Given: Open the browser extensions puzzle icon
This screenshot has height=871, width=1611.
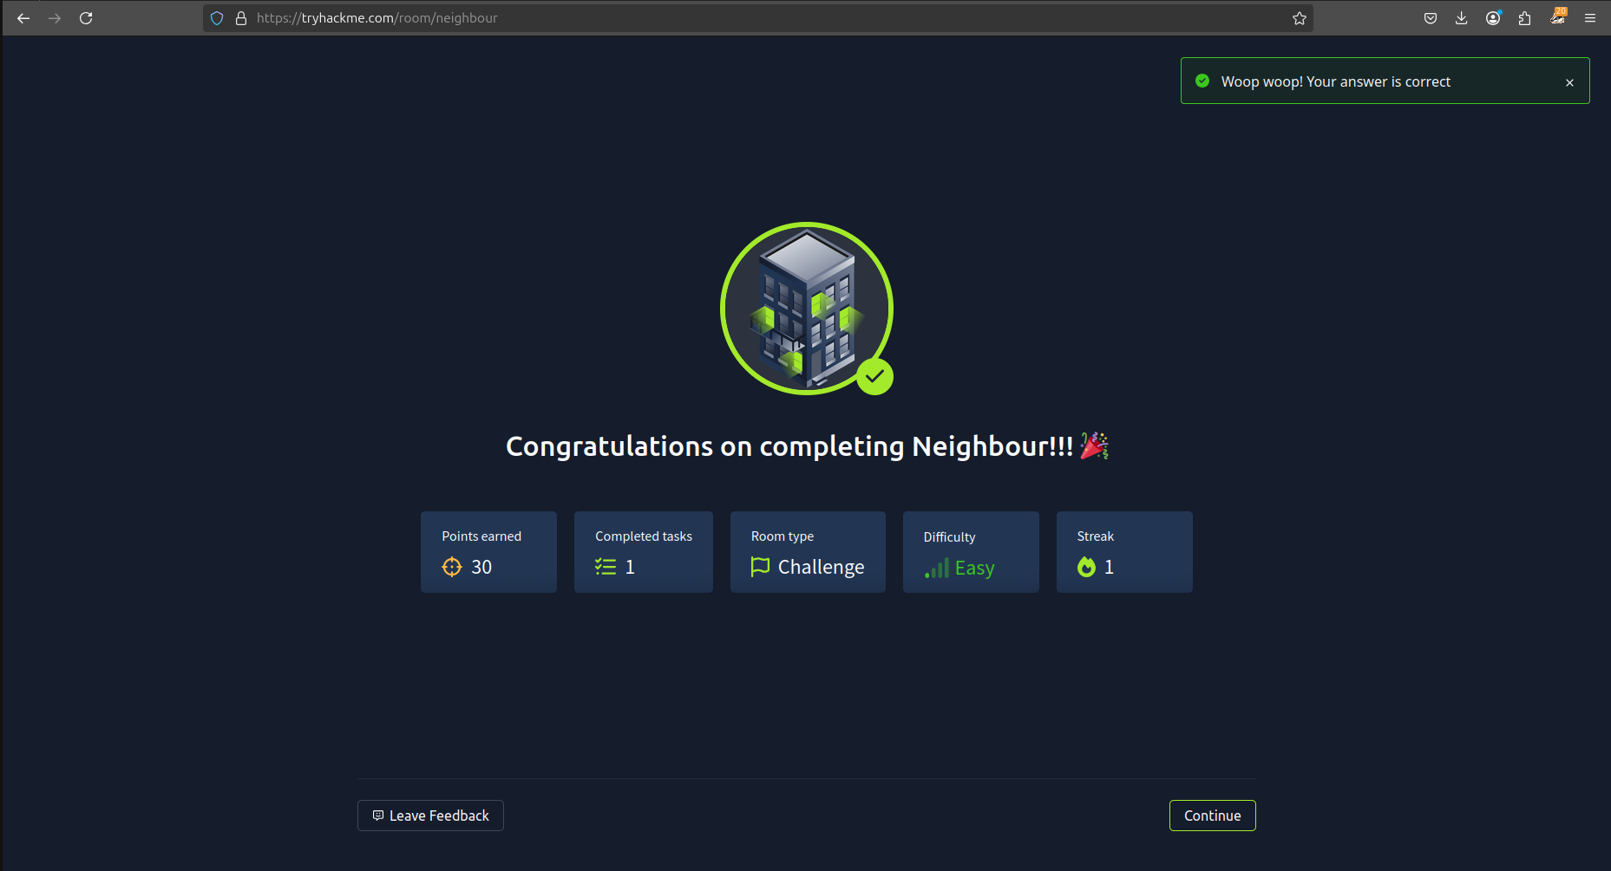Looking at the screenshot, I should (x=1524, y=18).
